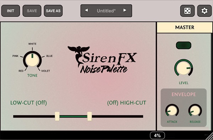Click the RELEASE label text
Image resolution: width=213 pixels, height=140 pixels.
(195, 122)
